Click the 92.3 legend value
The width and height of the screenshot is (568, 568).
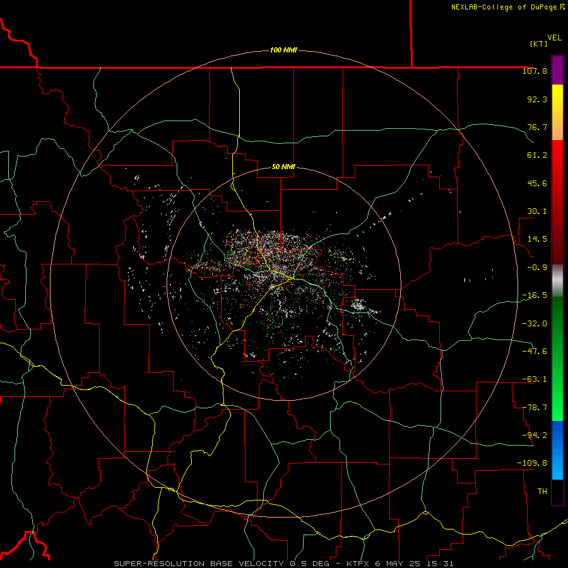pos(537,99)
